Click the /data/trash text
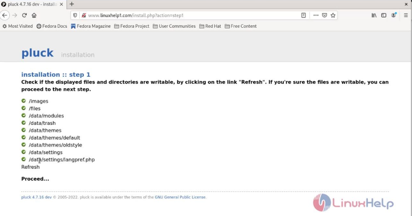Image resolution: width=412 pixels, height=216 pixels. point(42,123)
